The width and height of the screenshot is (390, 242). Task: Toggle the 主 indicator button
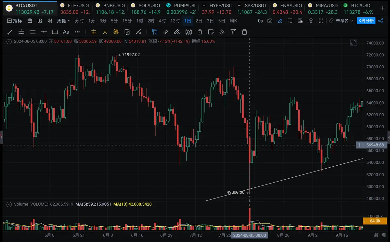click(x=94, y=32)
